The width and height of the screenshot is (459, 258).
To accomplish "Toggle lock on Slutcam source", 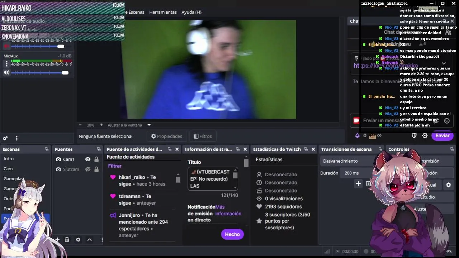I will (x=96, y=169).
